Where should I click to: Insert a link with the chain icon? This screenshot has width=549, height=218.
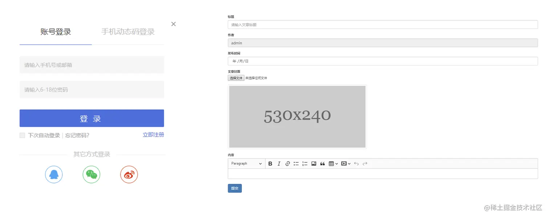click(288, 164)
